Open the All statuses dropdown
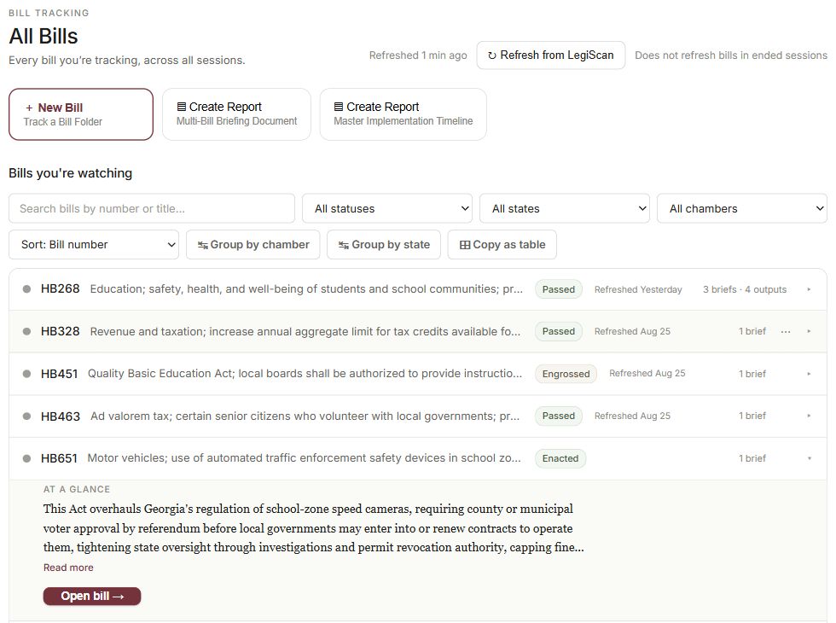The height and width of the screenshot is (623, 836). 387,208
